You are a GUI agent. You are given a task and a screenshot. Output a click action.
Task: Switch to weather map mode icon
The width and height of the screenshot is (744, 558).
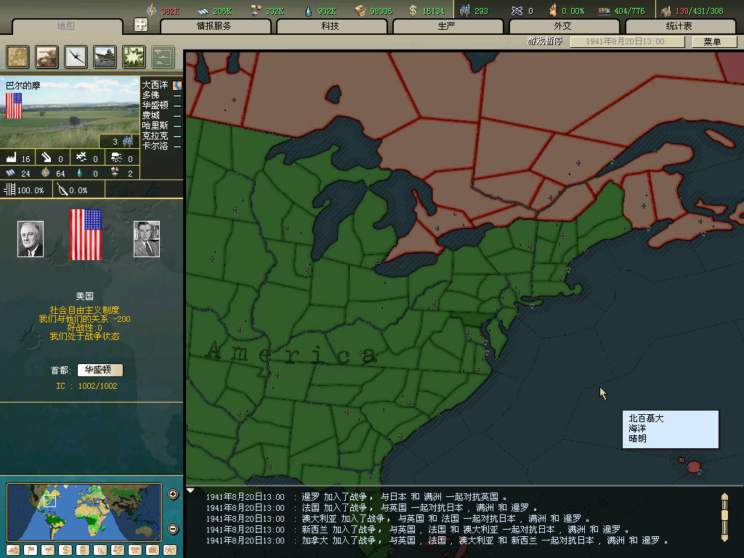pos(48,550)
